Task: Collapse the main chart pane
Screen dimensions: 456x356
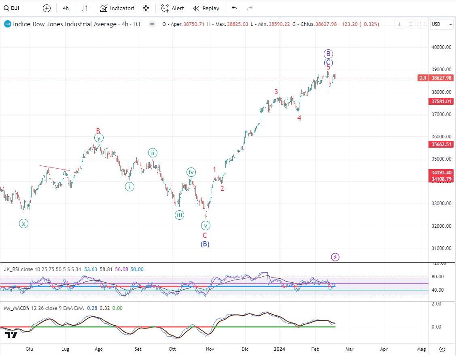Action: point(411,24)
